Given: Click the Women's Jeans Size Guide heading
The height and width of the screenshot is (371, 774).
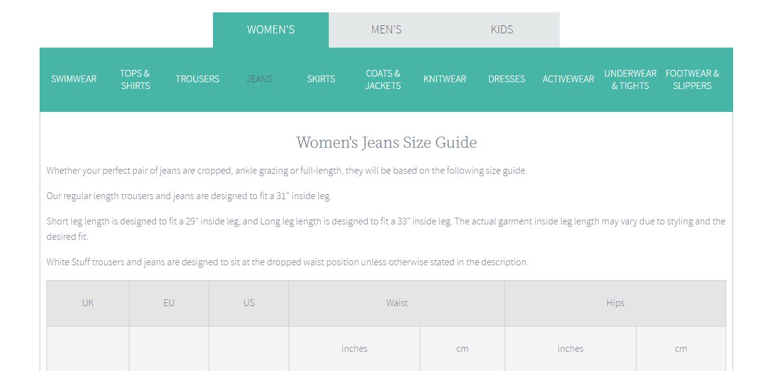Looking at the screenshot, I should click(386, 143).
